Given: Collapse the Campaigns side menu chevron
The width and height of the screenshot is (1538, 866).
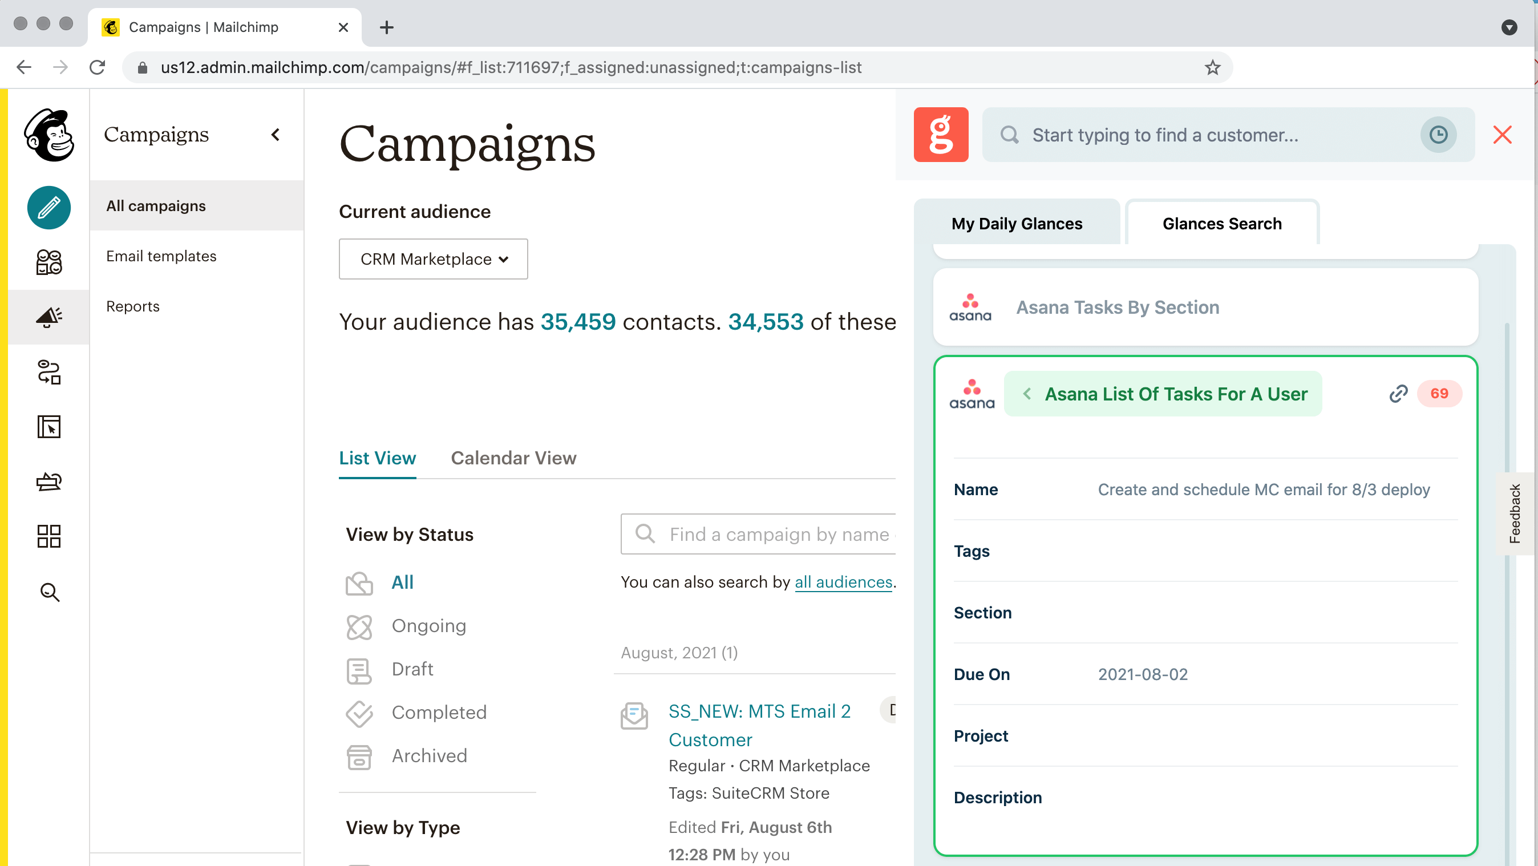Looking at the screenshot, I should 275,135.
